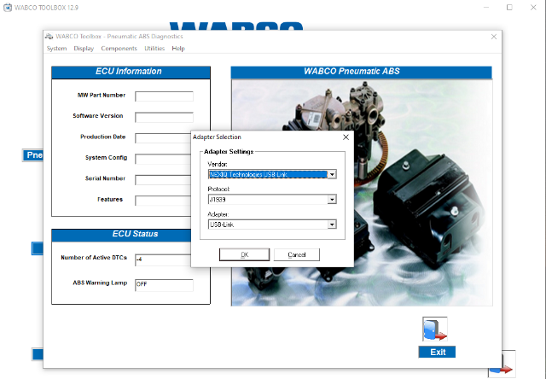Viewport: 546px width, 379px height.
Task: Click the ECU Information header
Action: [x=131, y=72]
